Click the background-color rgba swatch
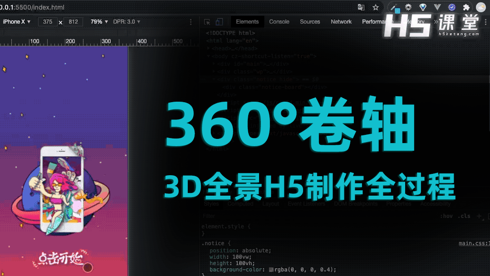 [271, 270]
